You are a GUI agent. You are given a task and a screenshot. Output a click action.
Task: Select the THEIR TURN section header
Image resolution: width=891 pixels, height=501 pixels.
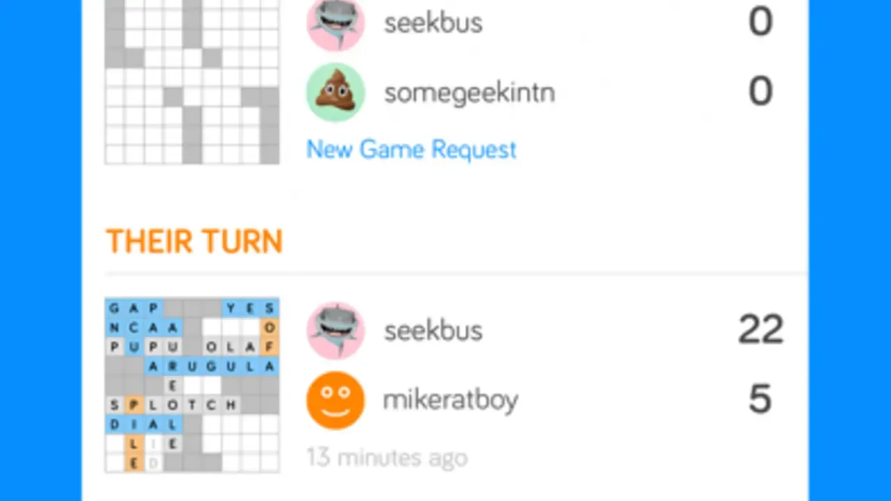click(194, 241)
